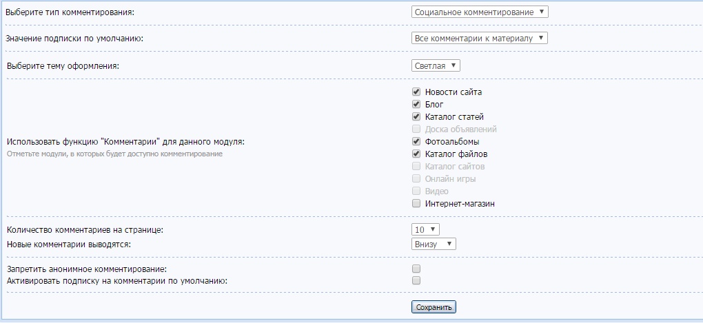Click the Каталог сайтов checkbox
The width and height of the screenshot is (703, 323).
coord(416,166)
